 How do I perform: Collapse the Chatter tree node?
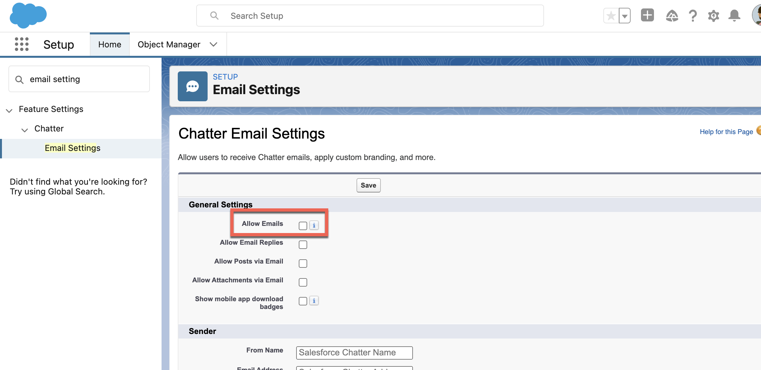[x=25, y=130]
